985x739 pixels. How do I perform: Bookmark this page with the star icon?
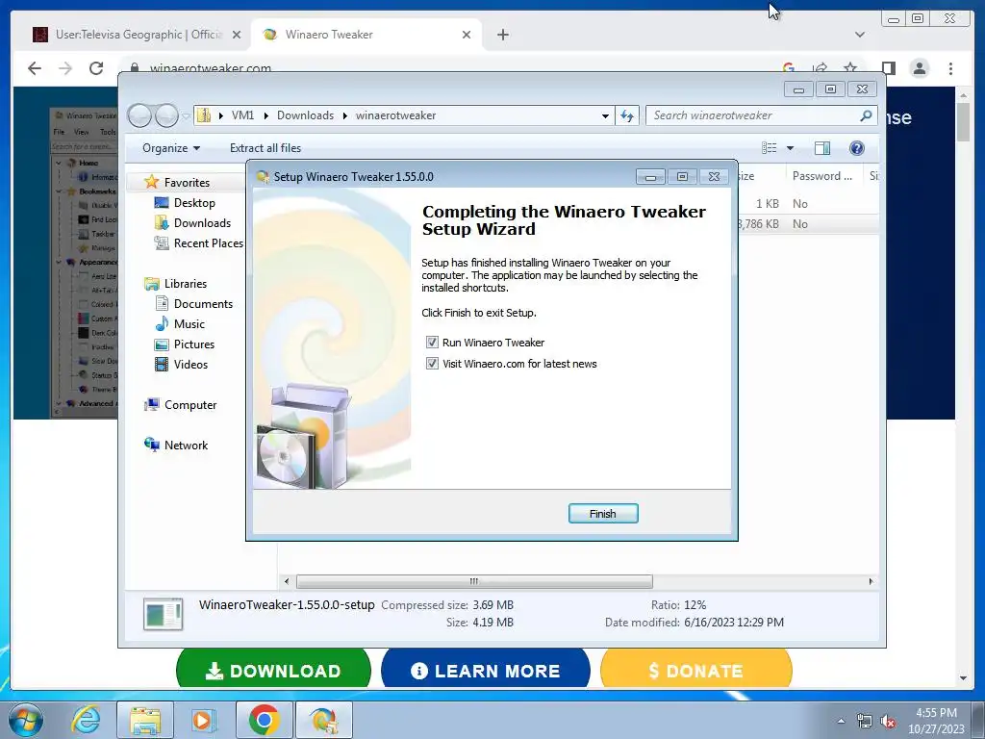(850, 68)
